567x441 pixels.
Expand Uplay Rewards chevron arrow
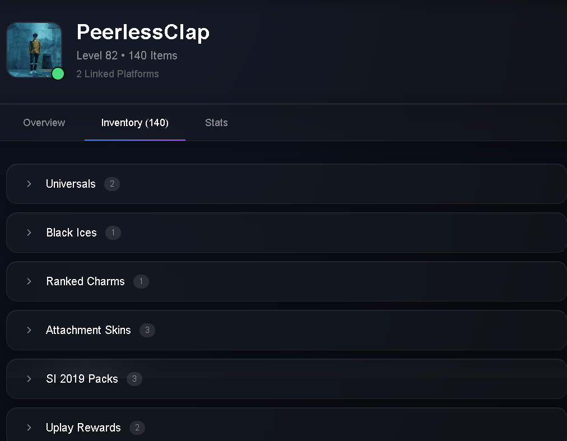click(x=29, y=428)
